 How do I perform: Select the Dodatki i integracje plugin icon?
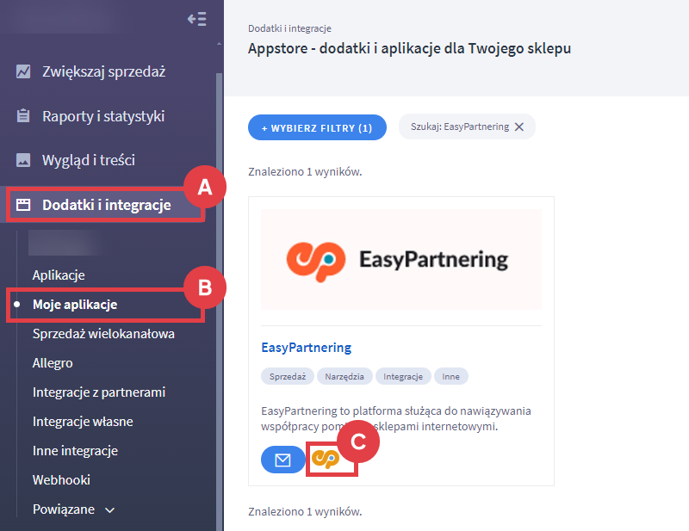23,205
